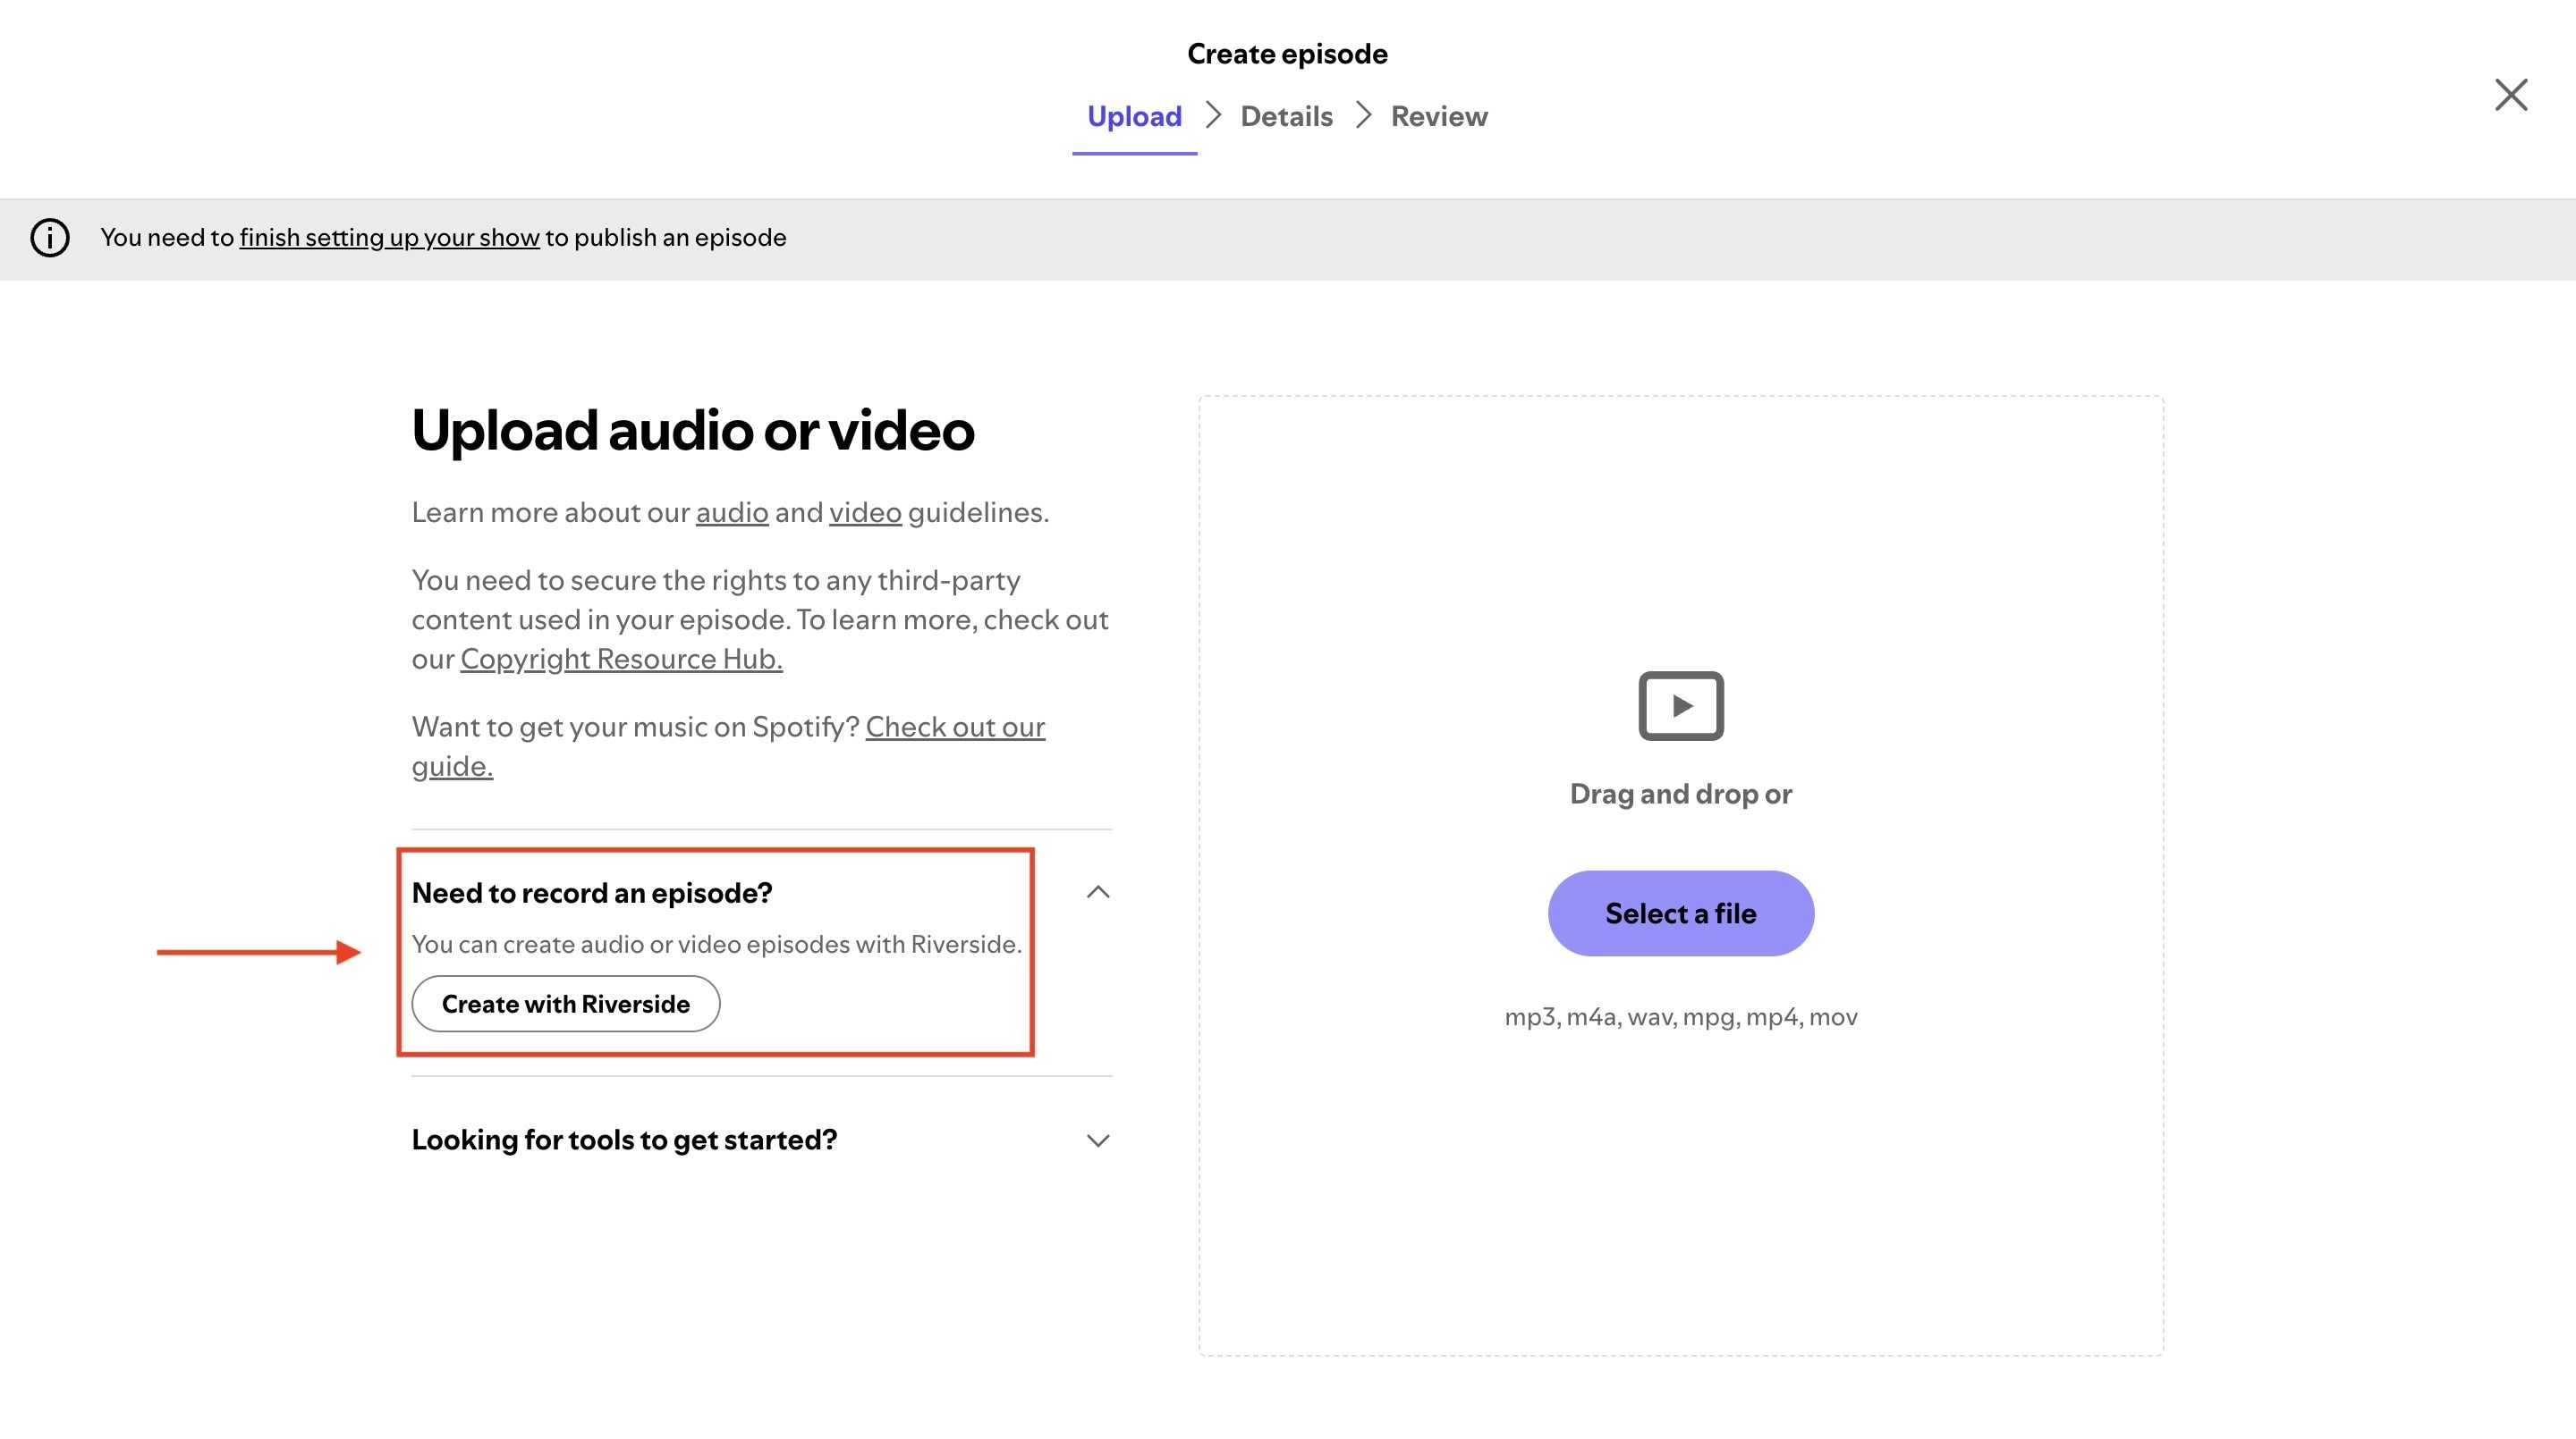Click the Drag and drop or text

pyautogui.click(x=1681, y=794)
